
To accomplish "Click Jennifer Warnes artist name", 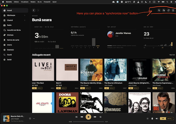I will 123,33.
